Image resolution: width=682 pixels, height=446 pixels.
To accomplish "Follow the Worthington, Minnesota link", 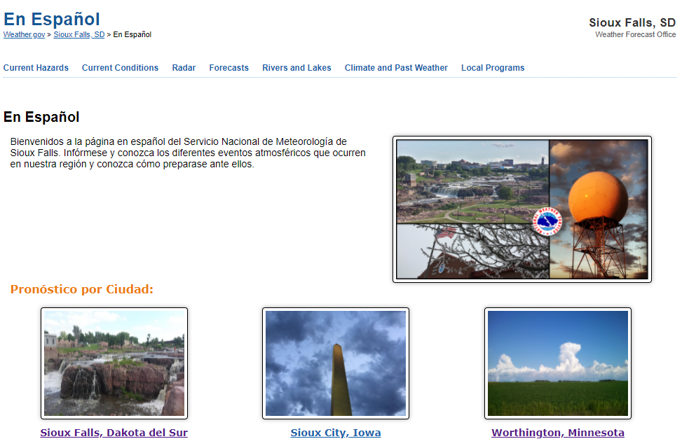I will tap(558, 433).
